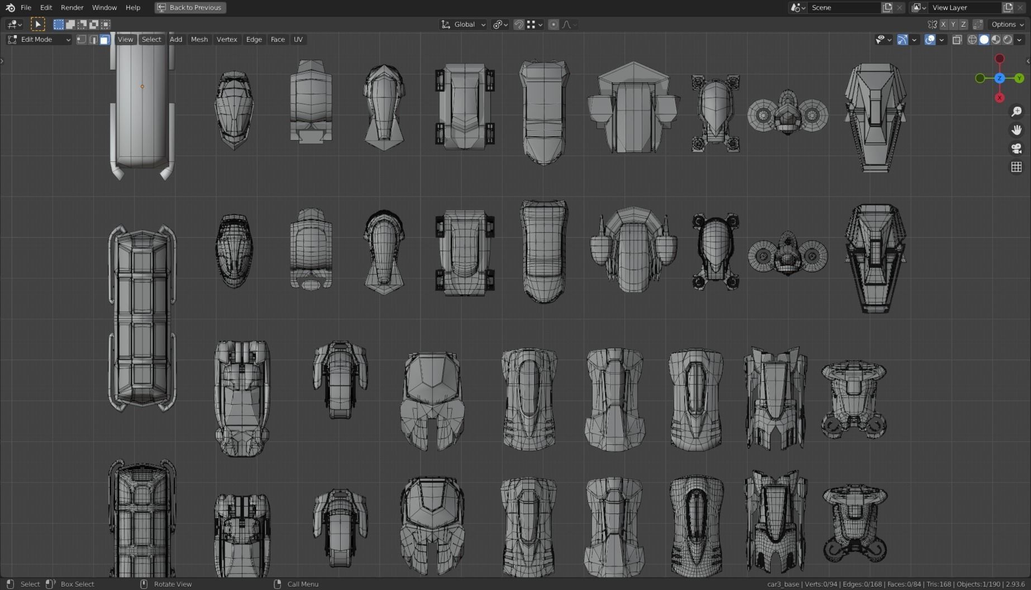Toggle Y axis mirror

pos(953,25)
